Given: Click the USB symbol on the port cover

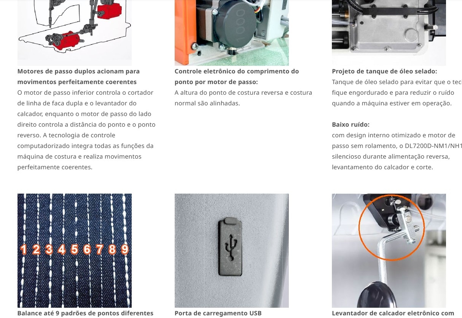Looking at the screenshot, I should tap(231, 247).
